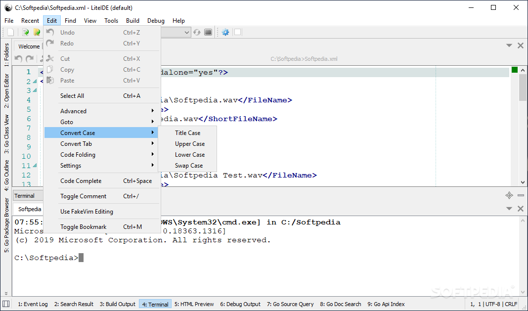Select Title Case from submenu
The width and height of the screenshot is (528, 311).
(187, 133)
